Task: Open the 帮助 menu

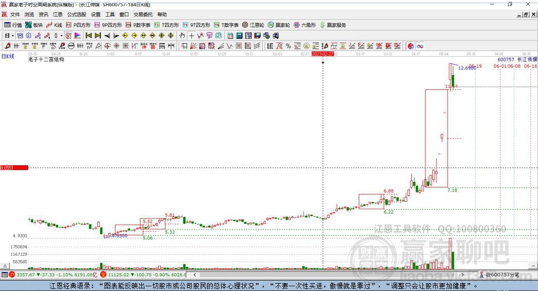Action: (162, 14)
